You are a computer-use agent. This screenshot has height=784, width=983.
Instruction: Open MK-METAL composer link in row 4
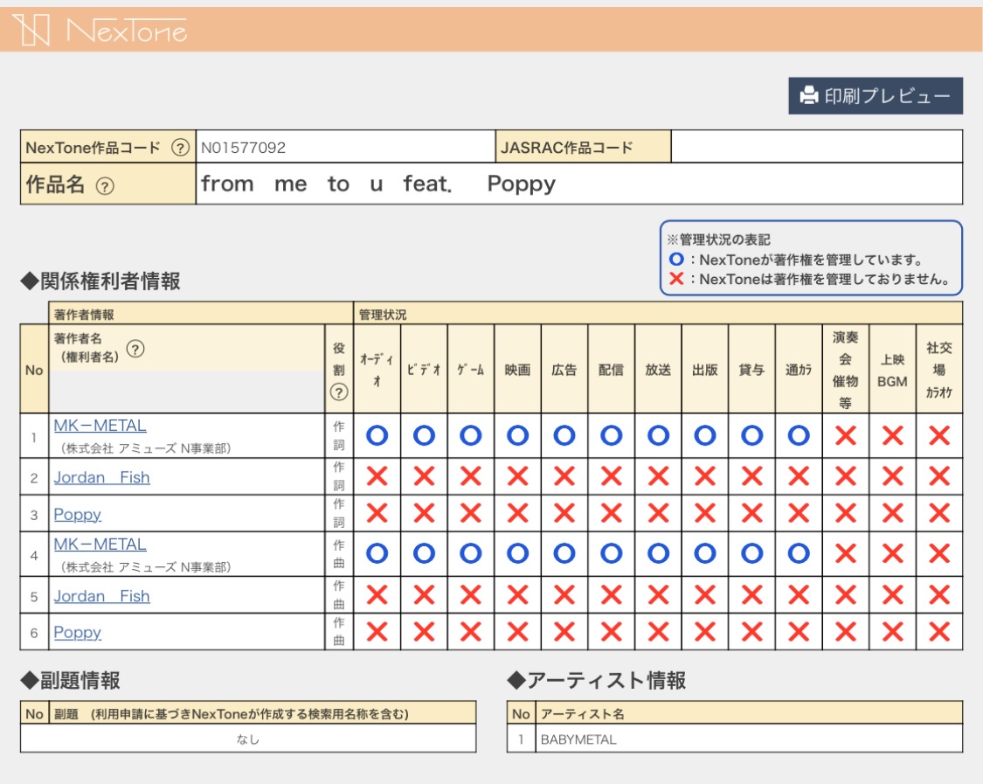pos(100,545)
